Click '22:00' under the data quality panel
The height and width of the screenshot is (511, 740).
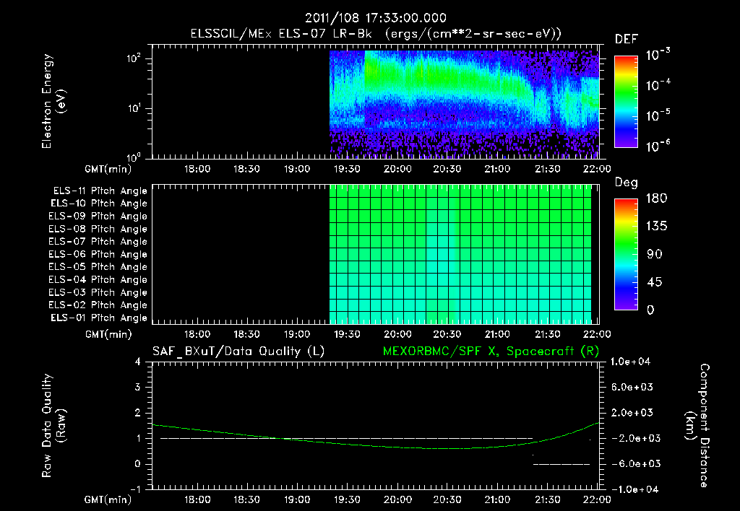(x=597, y=499)
